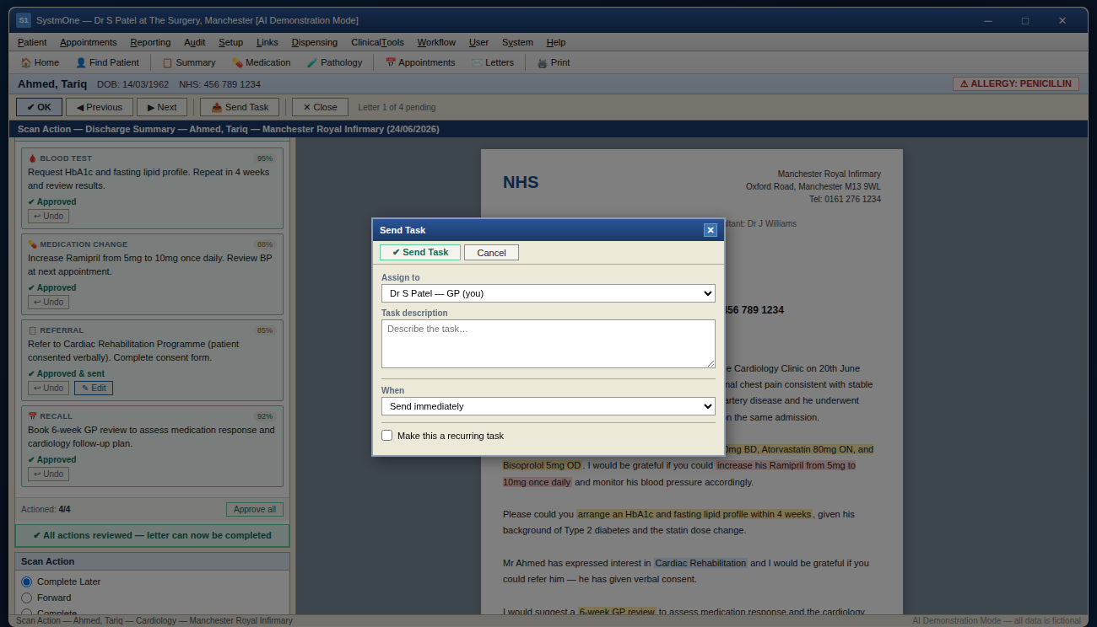Image resolution: width=1097 pixels, height=627 pixels.
Task: Click the Scan Action panel header
Action: [x=152, y=561]
